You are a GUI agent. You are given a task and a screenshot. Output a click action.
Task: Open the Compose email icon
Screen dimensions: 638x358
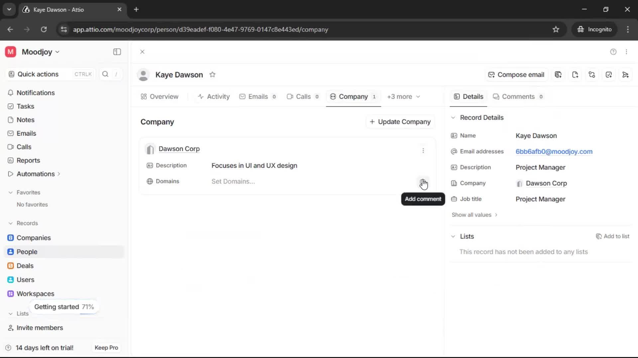pyautogui.click(x=516, y=75)
